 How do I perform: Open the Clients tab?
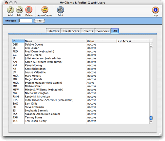coord(88,31)
